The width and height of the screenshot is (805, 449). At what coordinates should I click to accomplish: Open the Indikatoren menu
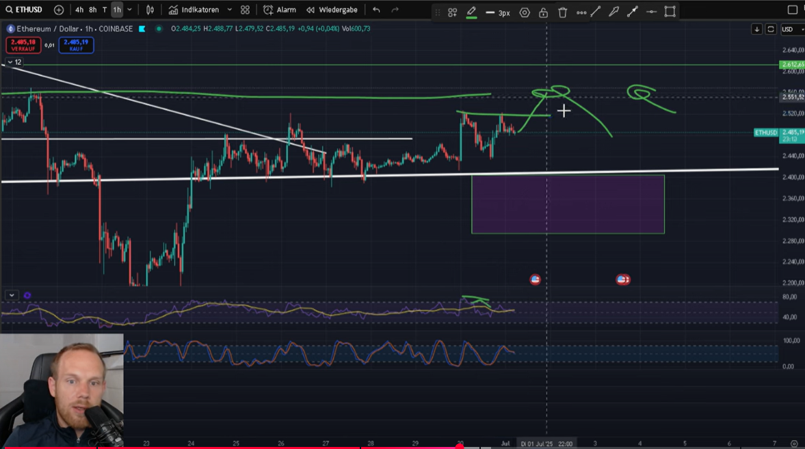pyautogui.click(x=194, y=10)
